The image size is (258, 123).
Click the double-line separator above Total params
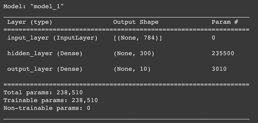click(x=126, y=85)
